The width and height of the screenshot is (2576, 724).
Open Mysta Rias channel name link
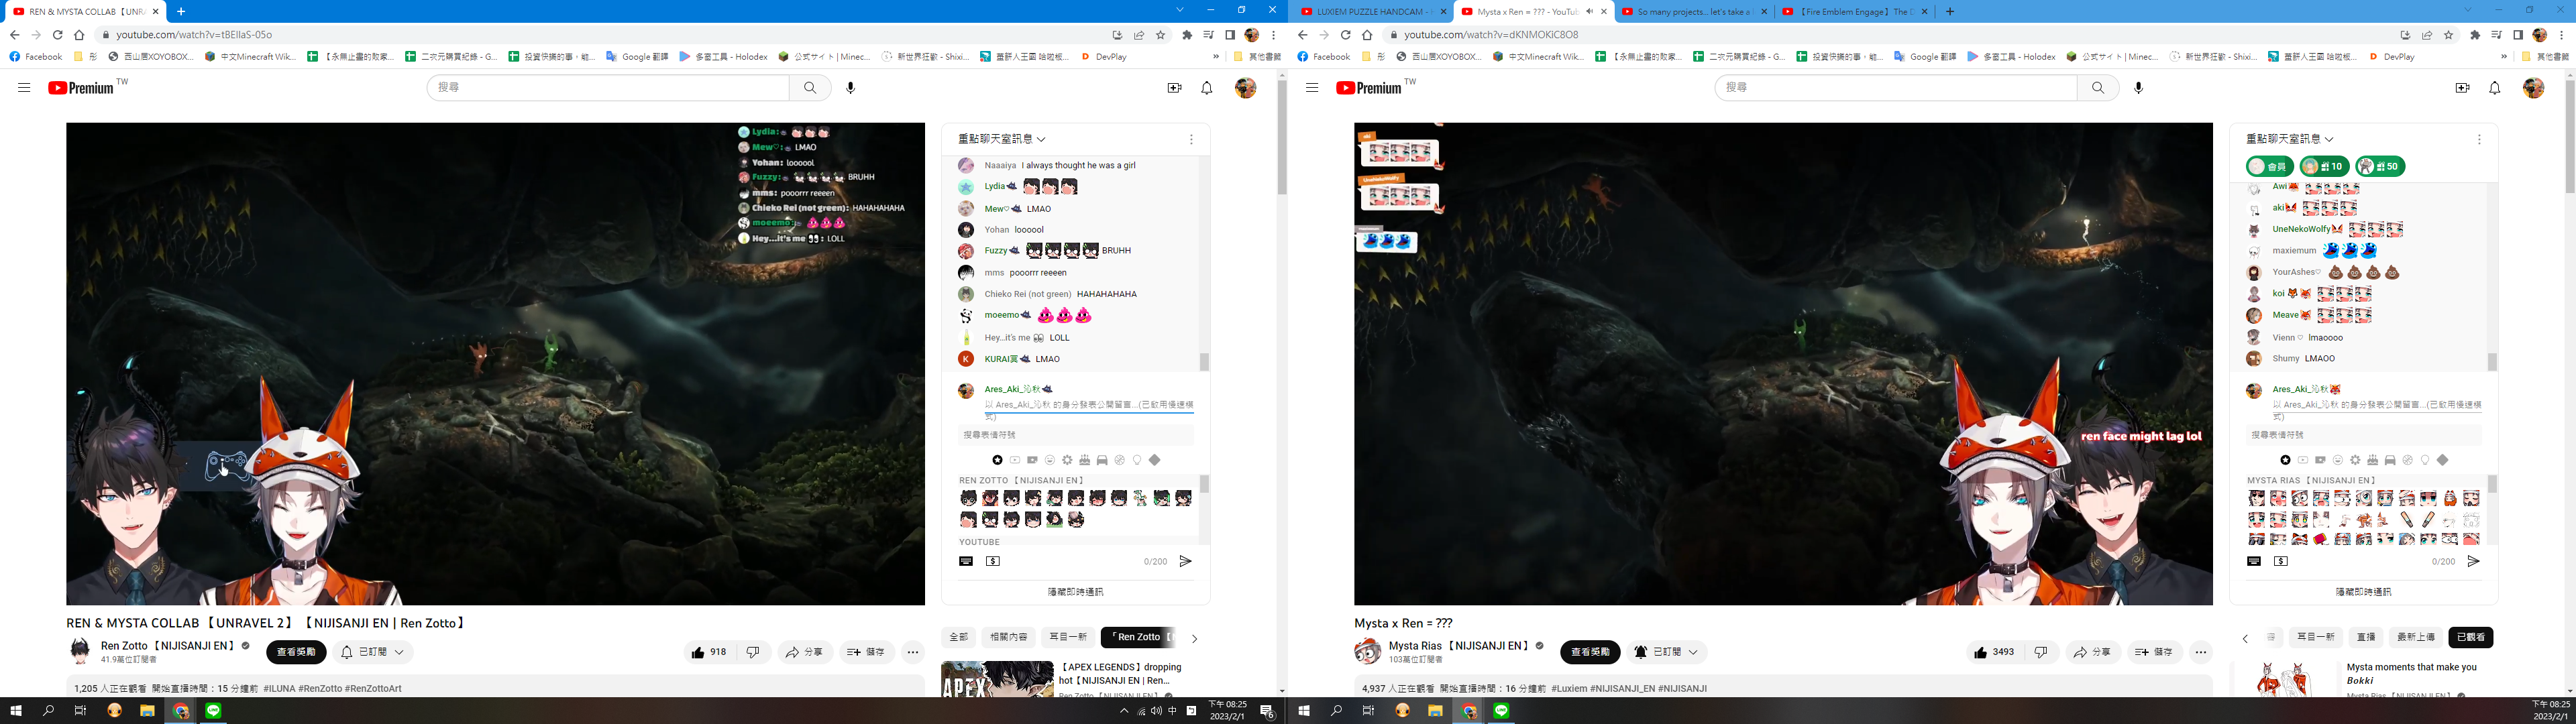1459,646
